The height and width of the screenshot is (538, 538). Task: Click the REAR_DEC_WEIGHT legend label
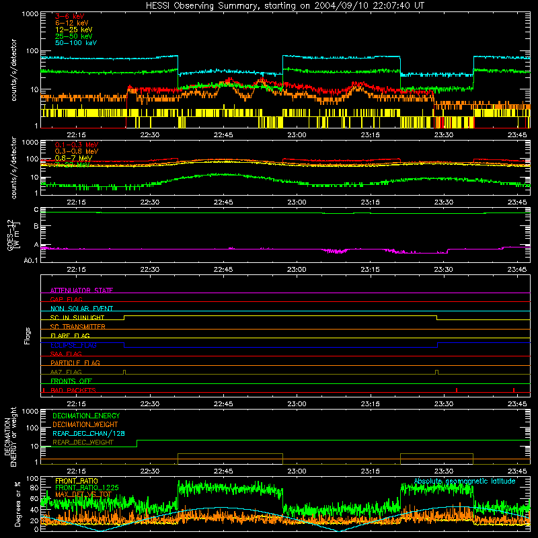[x=83, y=443]
